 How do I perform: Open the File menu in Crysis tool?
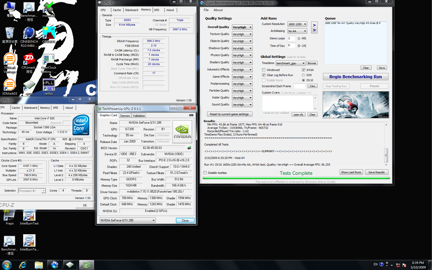coord(206,10)
